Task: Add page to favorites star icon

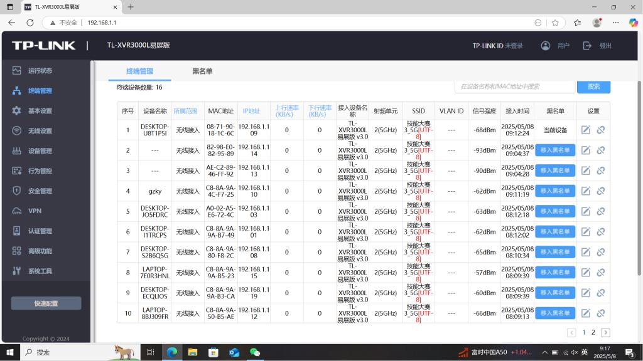Action: pos(555,23)
